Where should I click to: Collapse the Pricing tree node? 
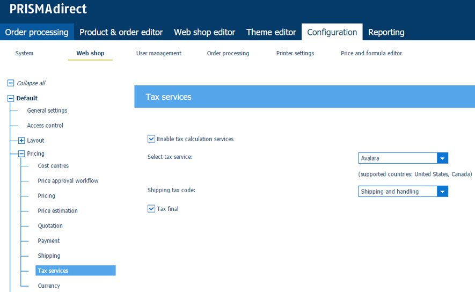coord(21,154)
